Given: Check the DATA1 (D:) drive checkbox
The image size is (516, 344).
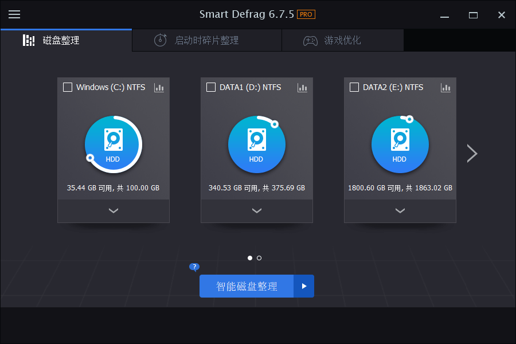Looking at the screenshot, I should coord(211,87).
